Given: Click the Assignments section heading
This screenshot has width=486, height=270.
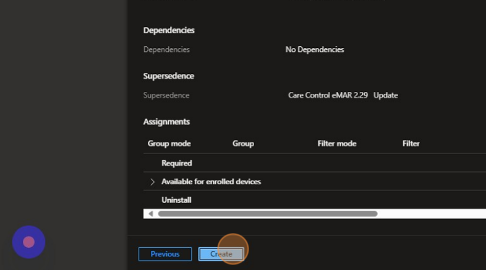Looking at the screenshot, I should click(166, 121).
